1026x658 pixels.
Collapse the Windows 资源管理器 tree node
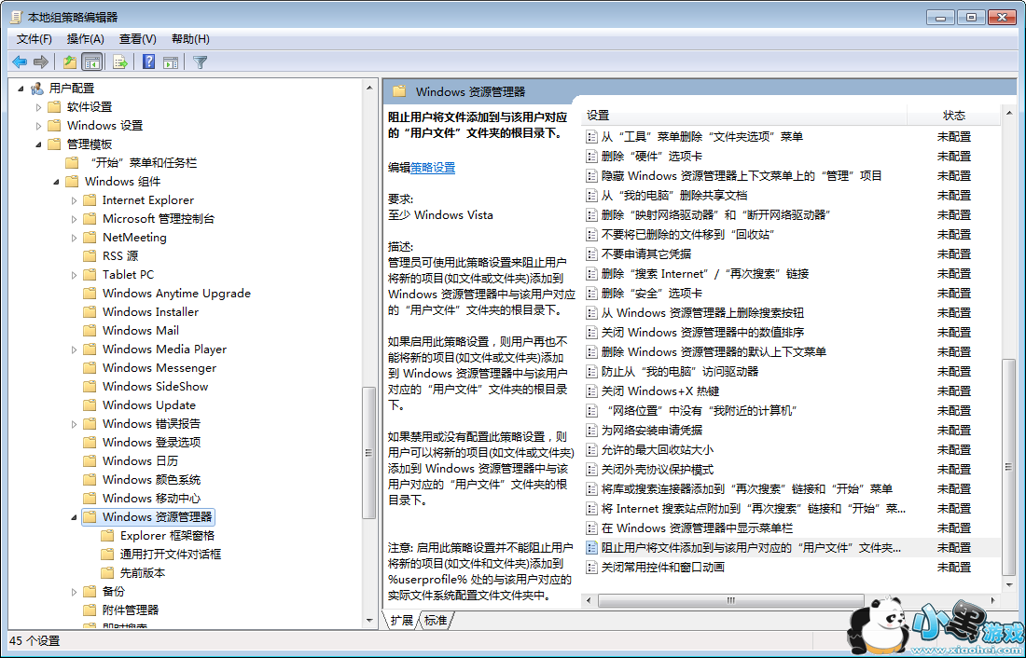75,517
